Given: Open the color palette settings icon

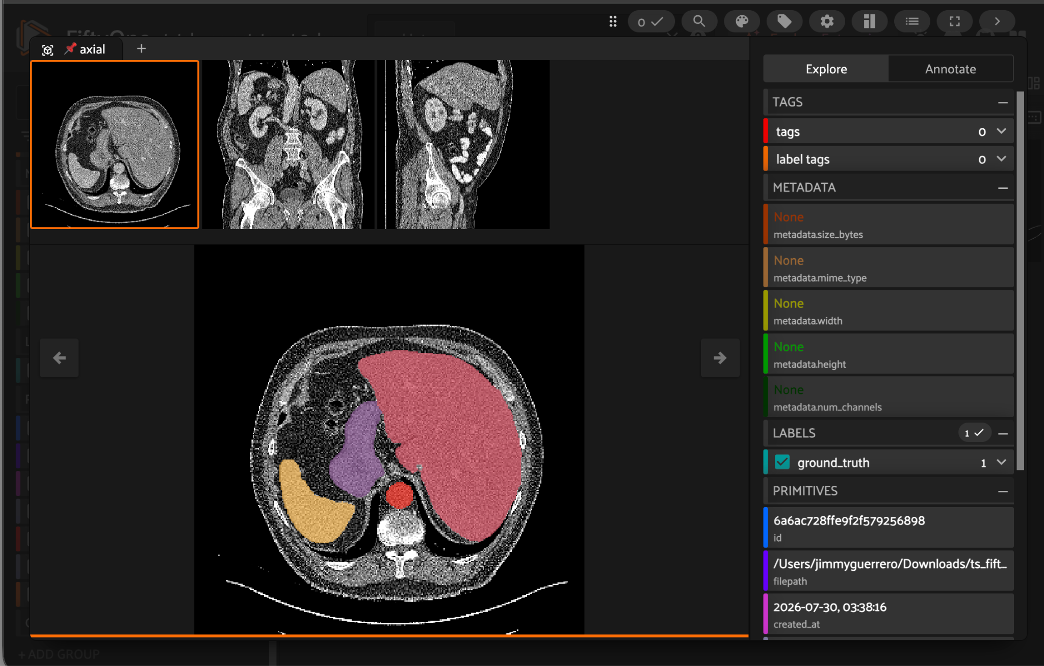Looking at the screenshot, I should click(x=742, y=21).
